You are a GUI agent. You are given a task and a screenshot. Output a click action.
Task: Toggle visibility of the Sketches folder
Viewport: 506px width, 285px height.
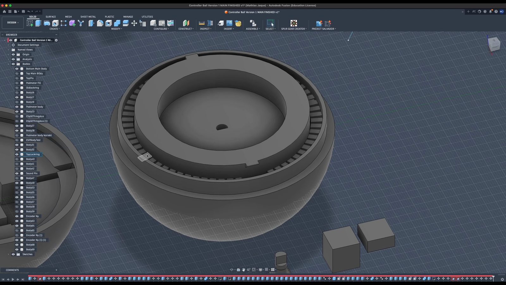coord(13,254)
